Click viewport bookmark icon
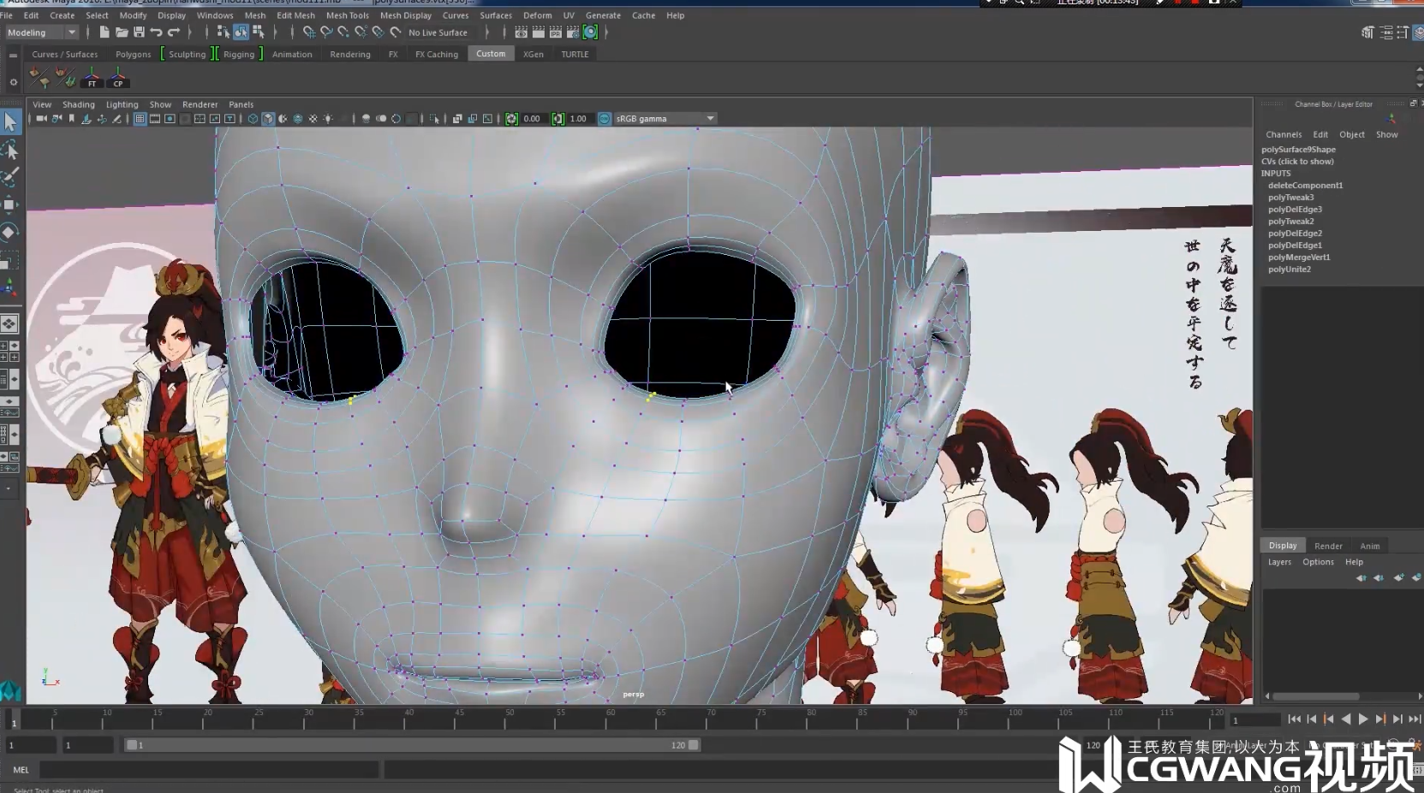Viewport: 1424px width, 793px height. pos(72,119)
